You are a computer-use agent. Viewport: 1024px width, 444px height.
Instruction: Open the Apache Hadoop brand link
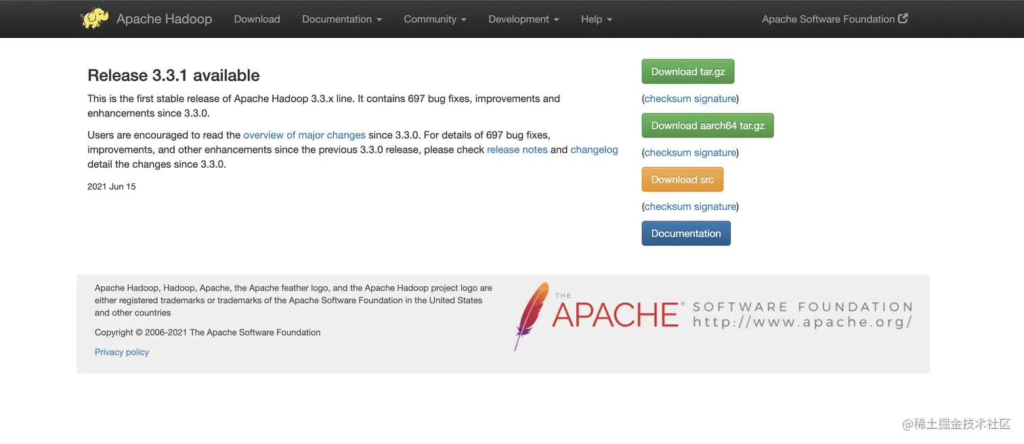[164, 19]
